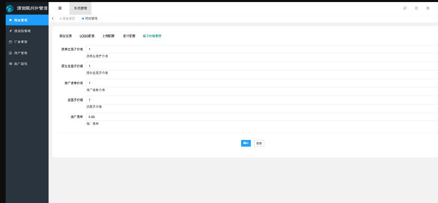Open the 上传配置 tab
Screen dimensions: 438x203
click(108, 36)
